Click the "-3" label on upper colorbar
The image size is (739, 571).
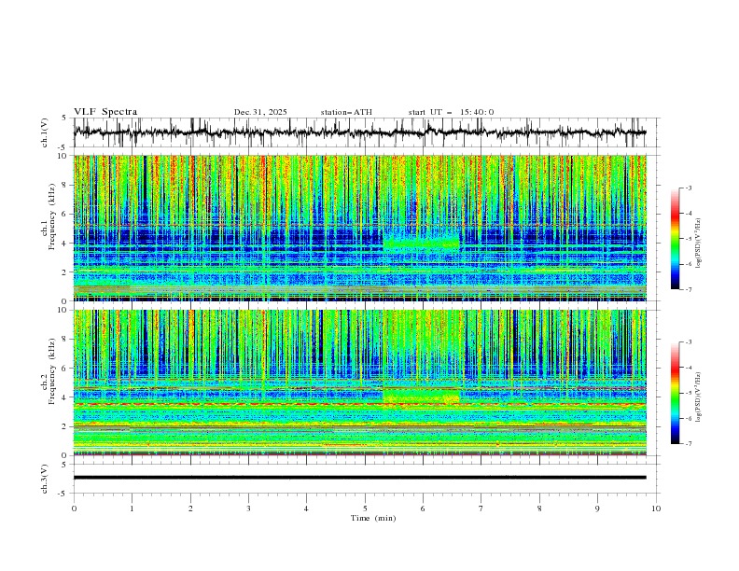[688, 188]
